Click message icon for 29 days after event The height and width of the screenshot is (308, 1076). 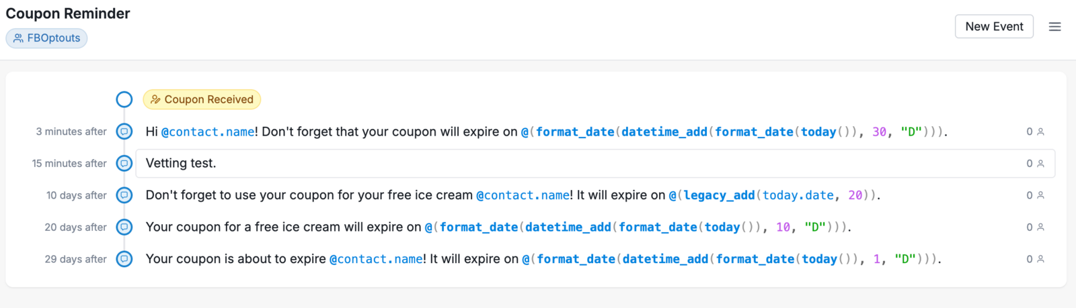124,259
